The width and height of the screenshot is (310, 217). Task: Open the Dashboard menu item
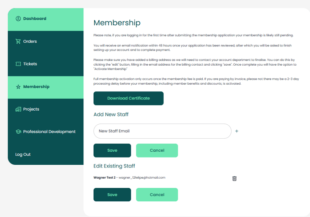pos(35,19)
